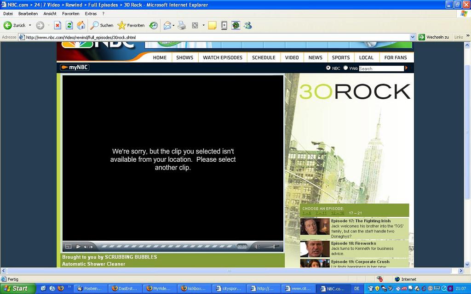Open the mail button dropdown arrow
471x294 pixels.
[x=173, y=26]
